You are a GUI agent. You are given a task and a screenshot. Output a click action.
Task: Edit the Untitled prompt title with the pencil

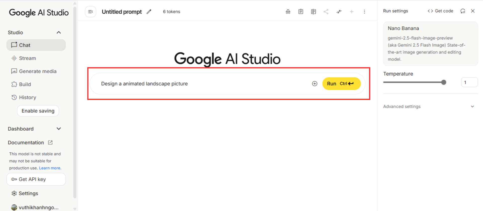tap(149, 12)
